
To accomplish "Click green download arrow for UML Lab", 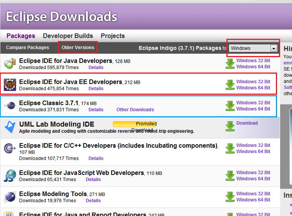I will point(230,126).
